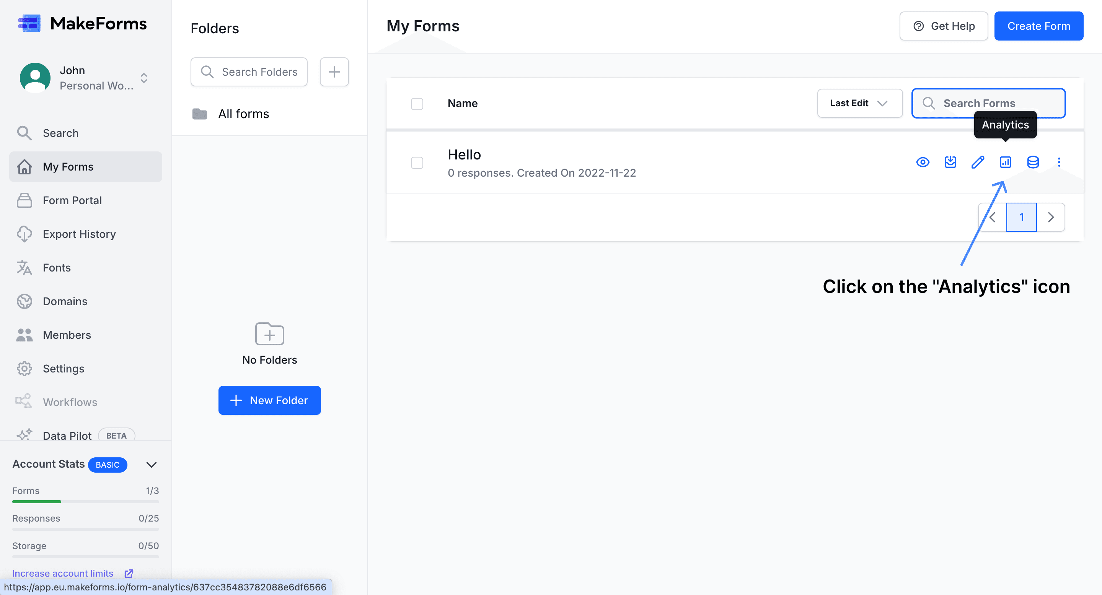
Task: Click '0 responses. Created On 2022-11-22' text
Action: [x=541, y=173]
